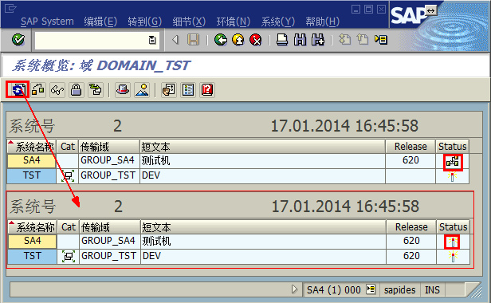Click the window control menu icon in title bar
Screen dimensions: 491x303
[10, 8]
